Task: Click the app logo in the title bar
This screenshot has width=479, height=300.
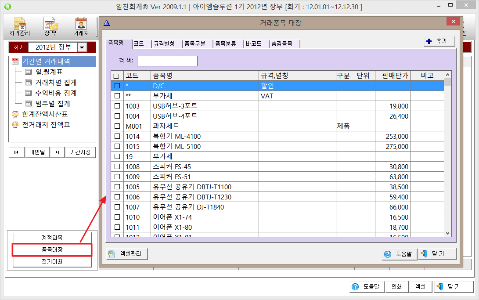Action: click(x=8, y=7)
